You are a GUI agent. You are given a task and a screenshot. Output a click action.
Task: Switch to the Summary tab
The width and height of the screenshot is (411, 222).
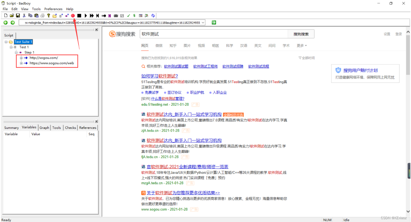pos(11,128)
